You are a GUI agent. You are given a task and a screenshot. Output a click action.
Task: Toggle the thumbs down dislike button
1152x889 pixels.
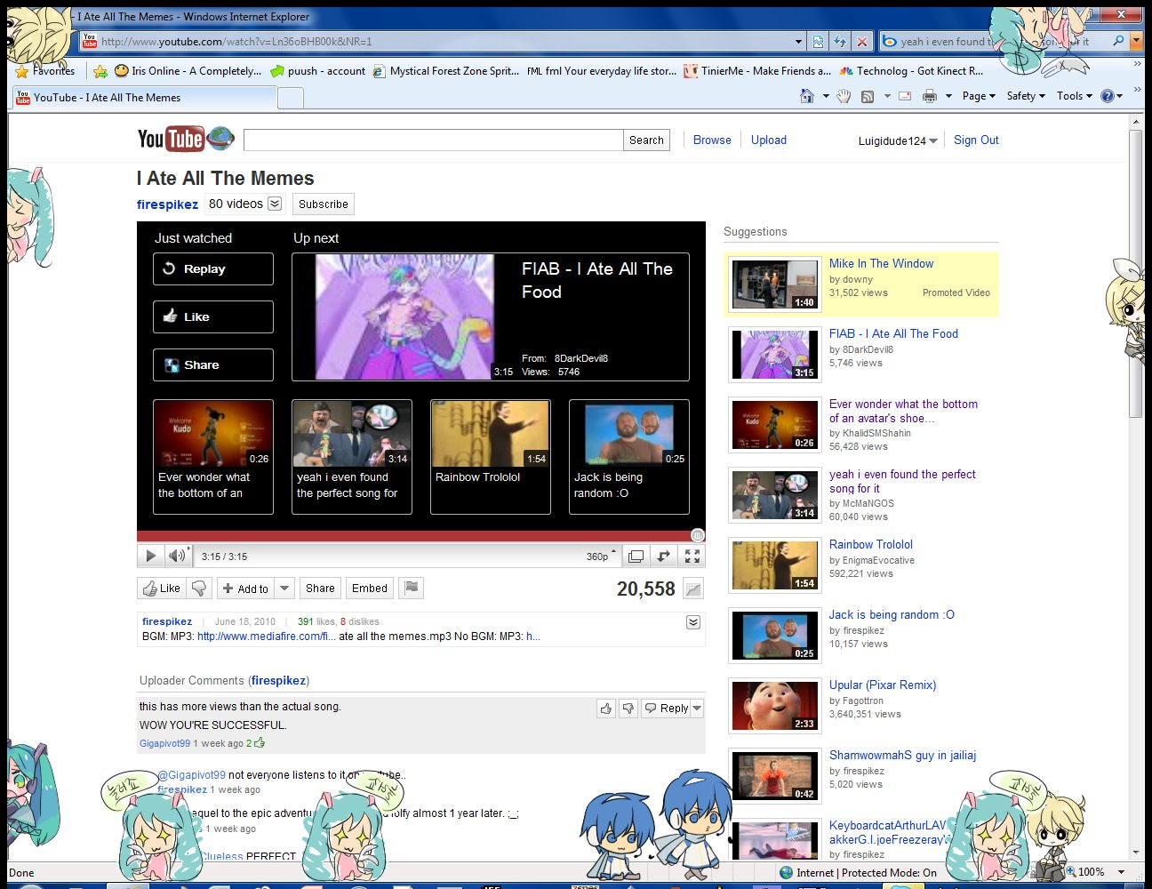[x=199, y=589]
